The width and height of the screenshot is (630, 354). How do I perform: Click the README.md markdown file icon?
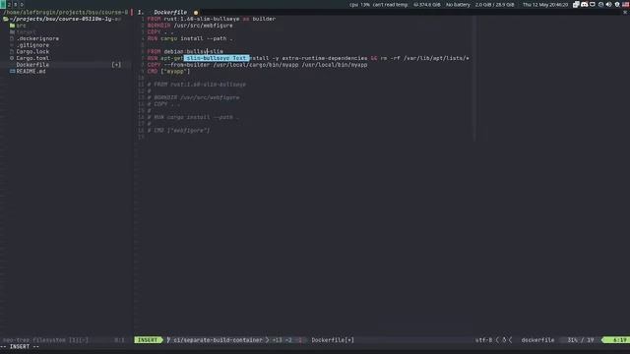[x=13, y=71]
